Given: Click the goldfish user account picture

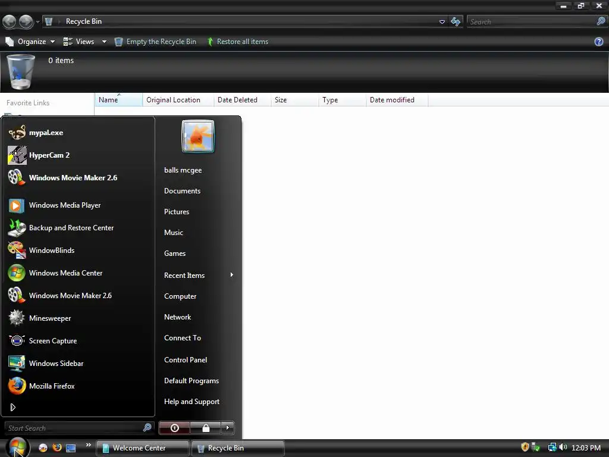Looking at the screenshot, I should [x=198, y=136].
